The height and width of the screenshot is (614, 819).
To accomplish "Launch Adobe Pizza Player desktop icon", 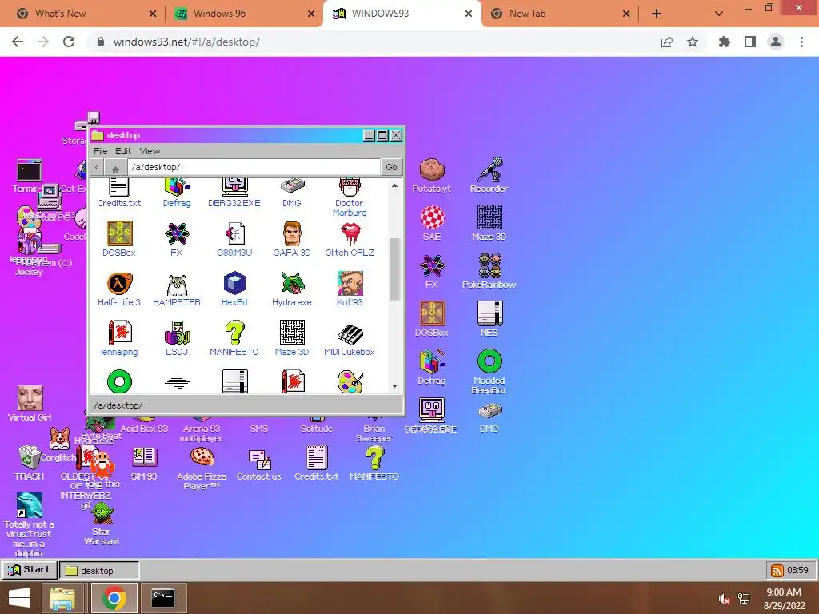I will (x=202, y=468).
